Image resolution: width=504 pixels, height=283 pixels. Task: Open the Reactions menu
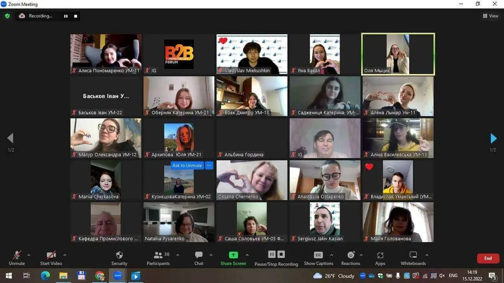click(351, 255)
